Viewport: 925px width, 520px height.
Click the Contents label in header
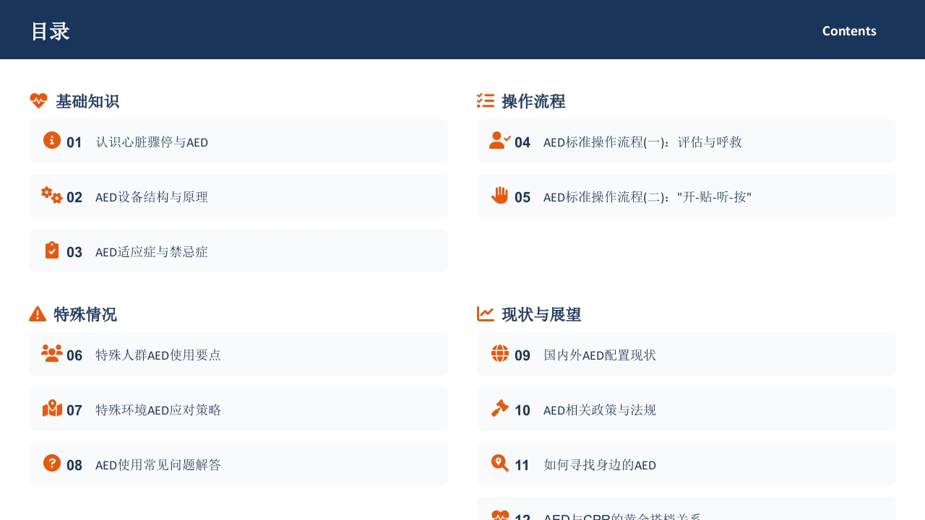[849, 31]
